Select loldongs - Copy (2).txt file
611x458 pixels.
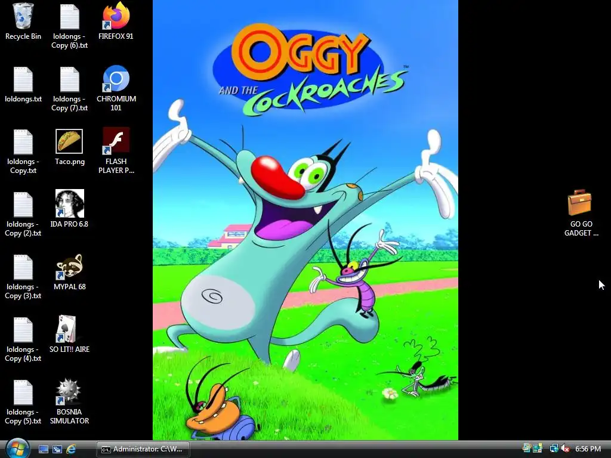(x=23, y=214)
